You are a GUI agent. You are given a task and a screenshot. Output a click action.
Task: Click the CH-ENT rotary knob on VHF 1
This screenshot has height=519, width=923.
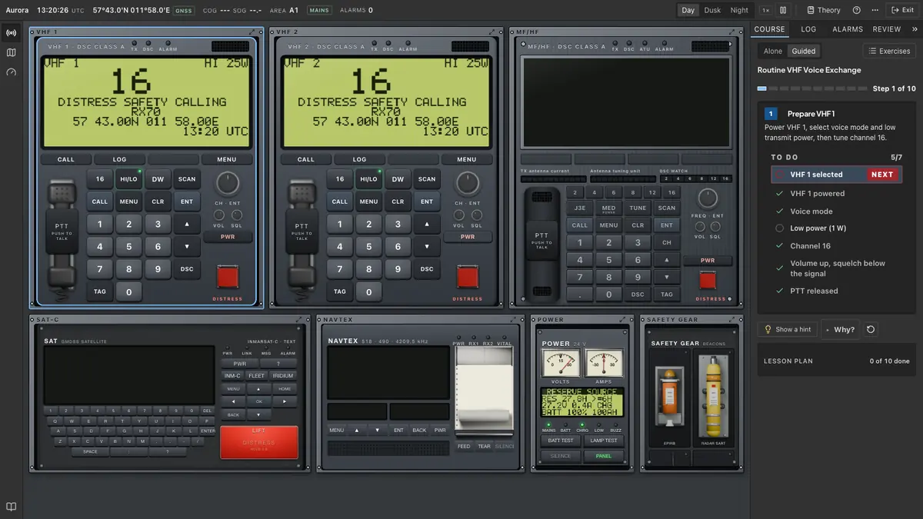click(227, 183)
